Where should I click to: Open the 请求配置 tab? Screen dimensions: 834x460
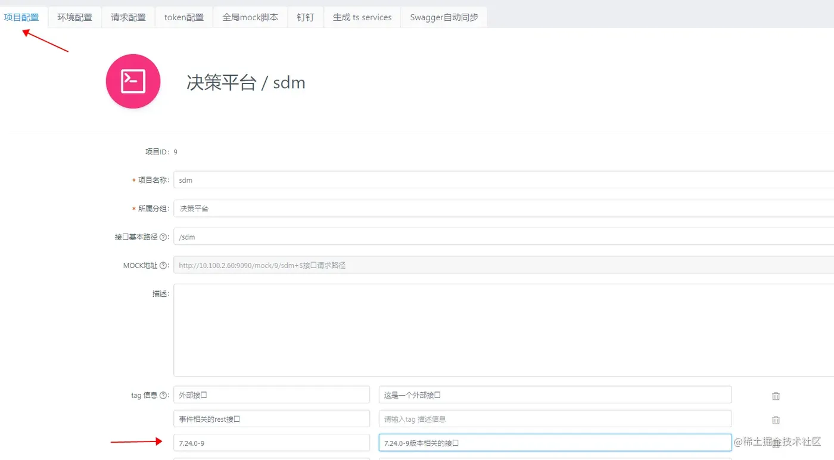pyautogui.click(x=128, y=17)
